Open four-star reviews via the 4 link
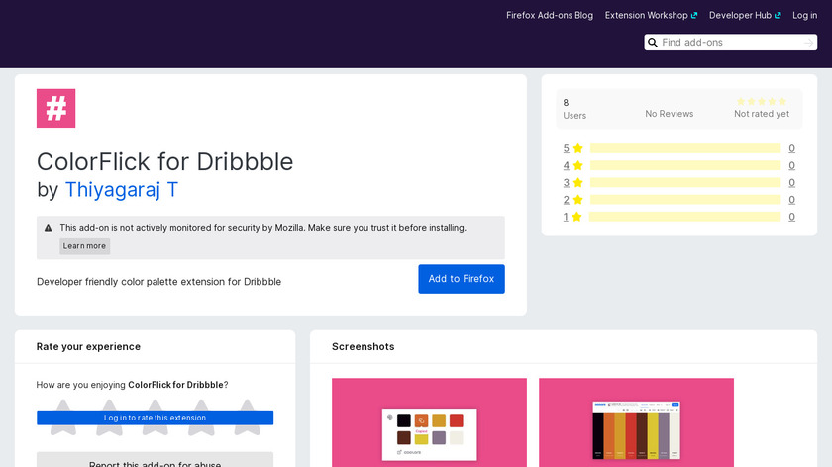Screen dimensions: 832x467 (x=567, y=165)
